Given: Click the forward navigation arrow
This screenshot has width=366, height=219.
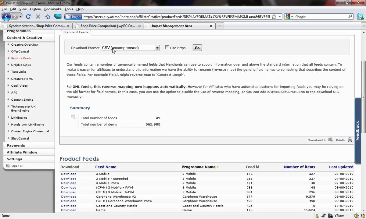Looking at the screenshot, I should coord(15,17).
